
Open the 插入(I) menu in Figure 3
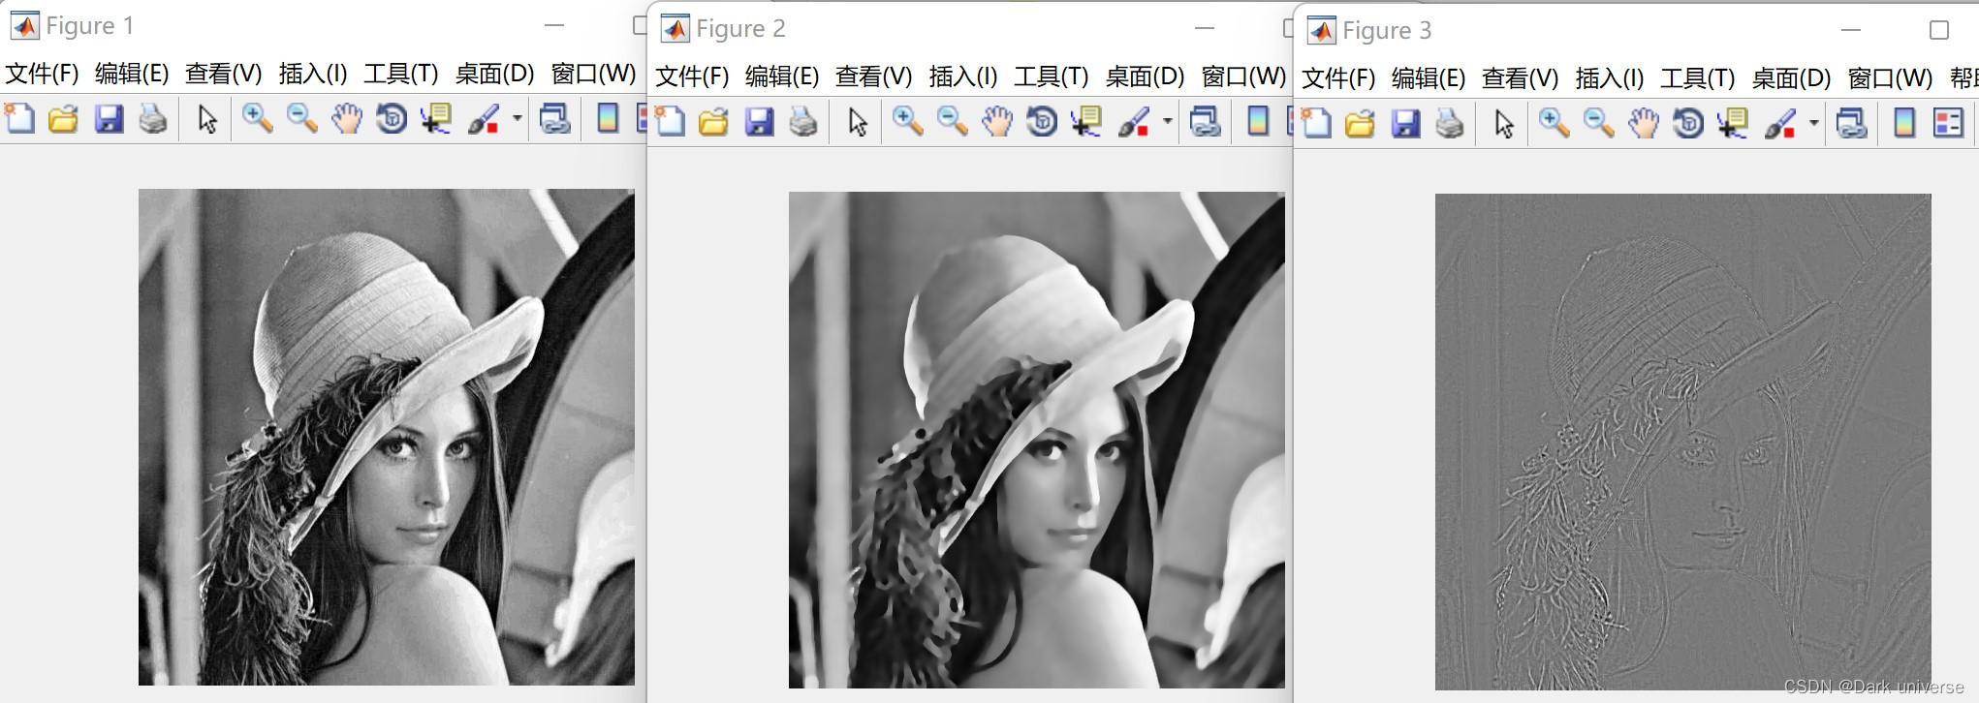pyautogui.click(x=1610, y=78)
